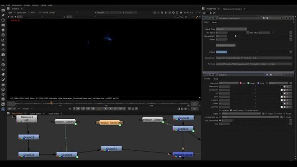Screen dimensions: 297x167
Task: Click the timeline playhead marker
Action: click(51, 103)
